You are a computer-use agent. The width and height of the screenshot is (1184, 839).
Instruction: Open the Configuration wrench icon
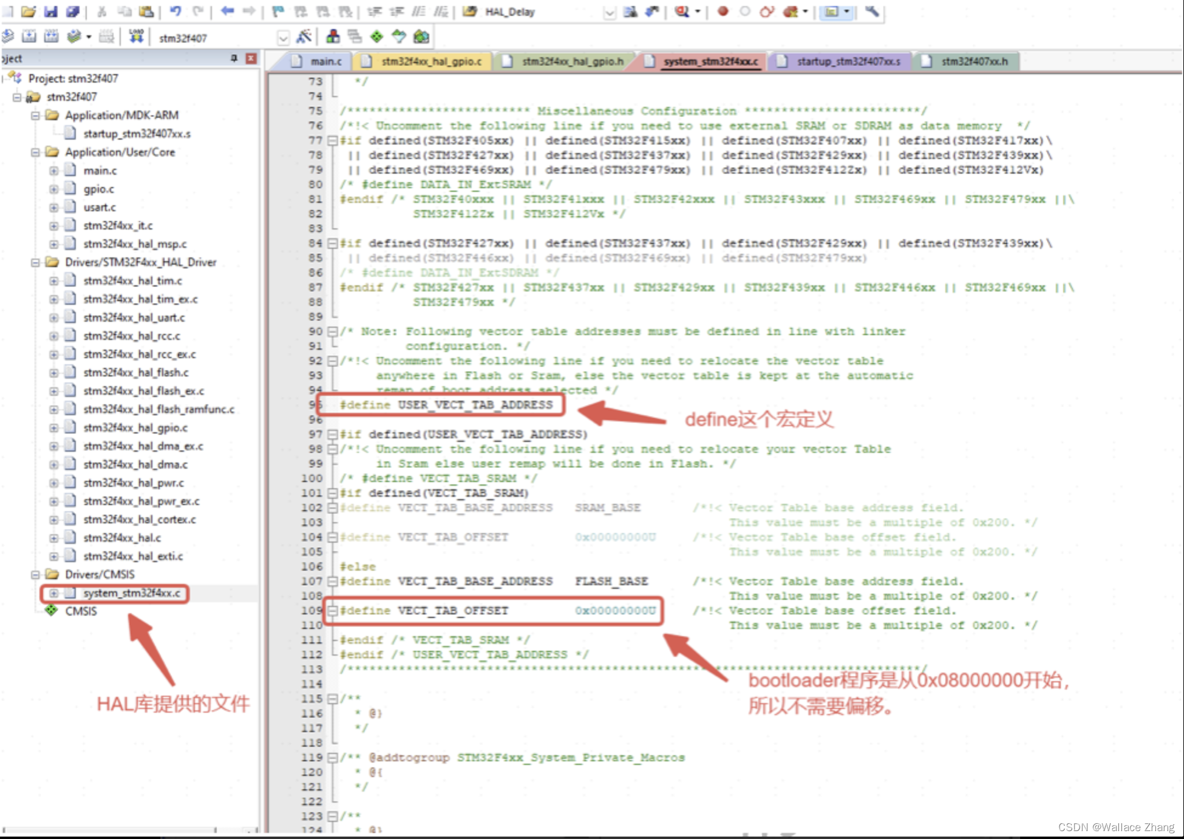point(872,11)
